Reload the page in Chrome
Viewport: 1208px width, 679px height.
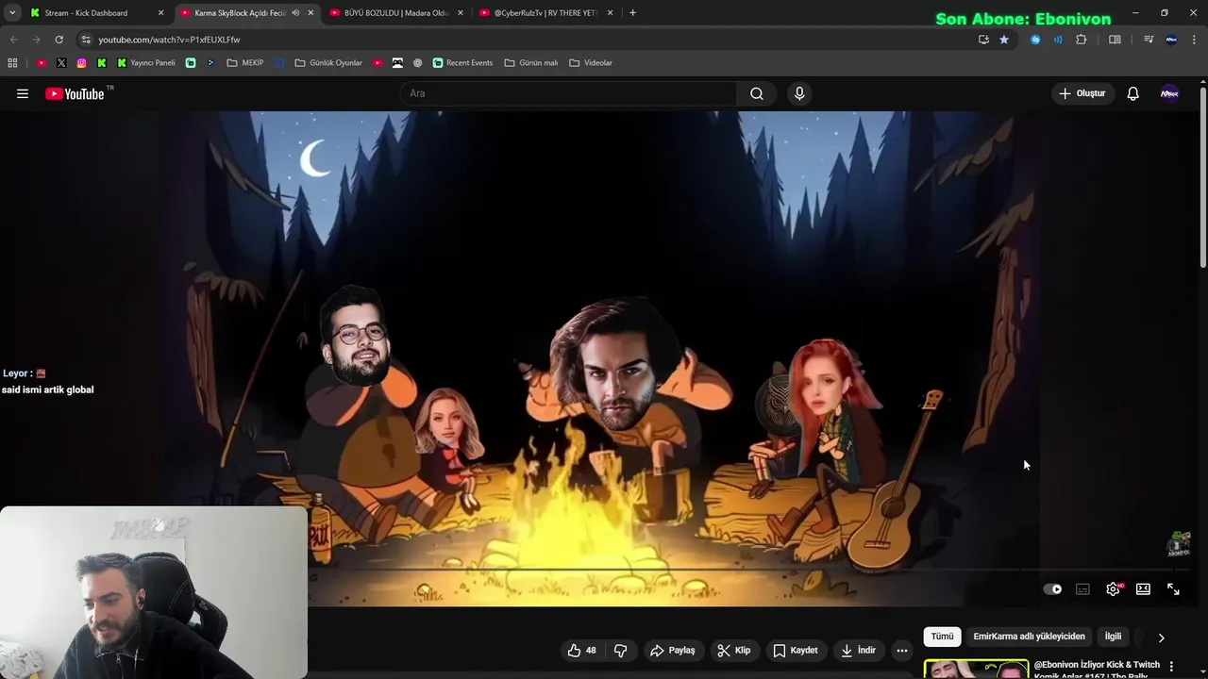[59, 40]
